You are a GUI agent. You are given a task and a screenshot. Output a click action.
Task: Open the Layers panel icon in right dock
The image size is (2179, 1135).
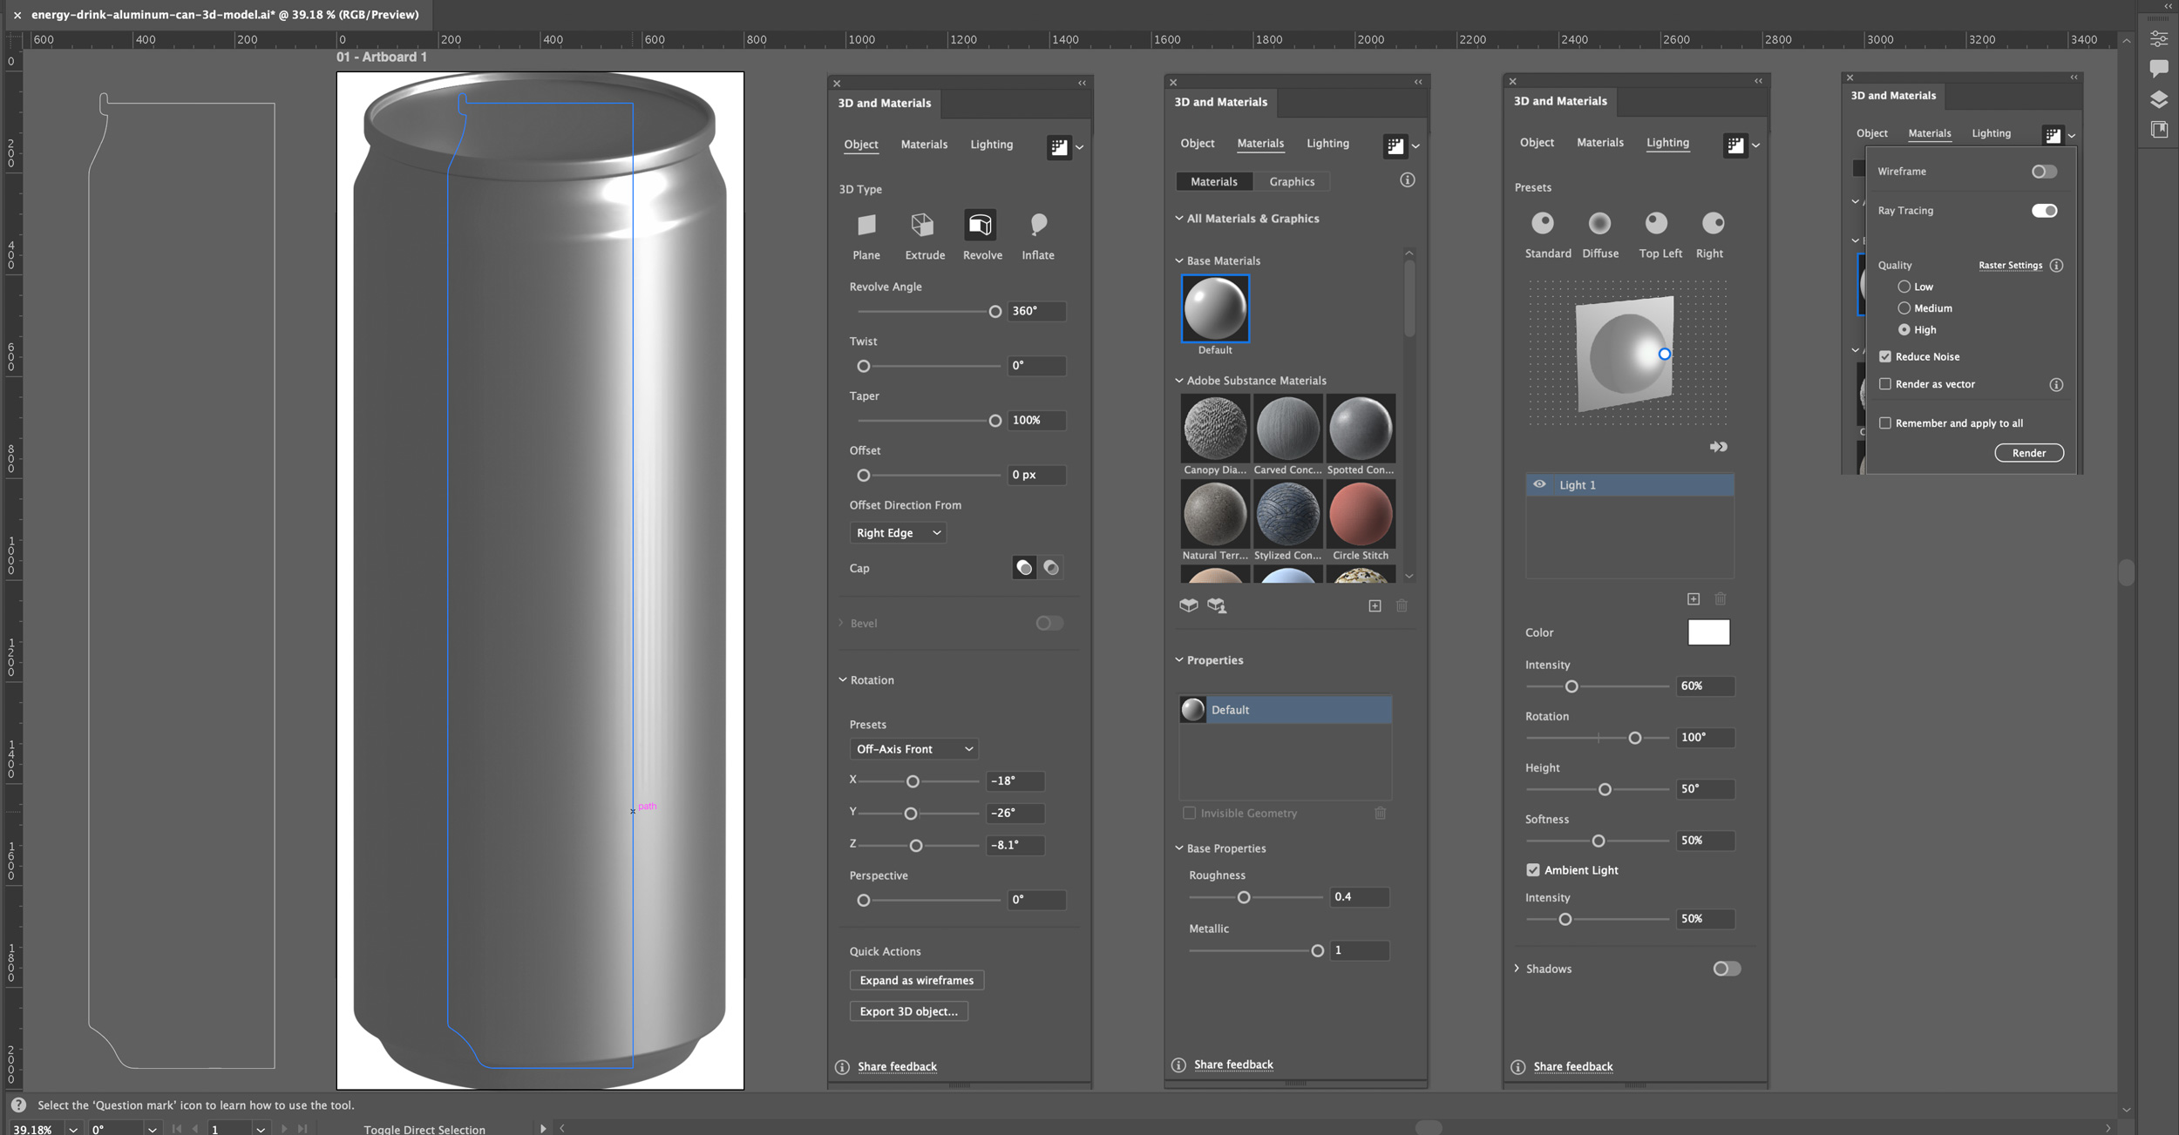click(2159, 99)
